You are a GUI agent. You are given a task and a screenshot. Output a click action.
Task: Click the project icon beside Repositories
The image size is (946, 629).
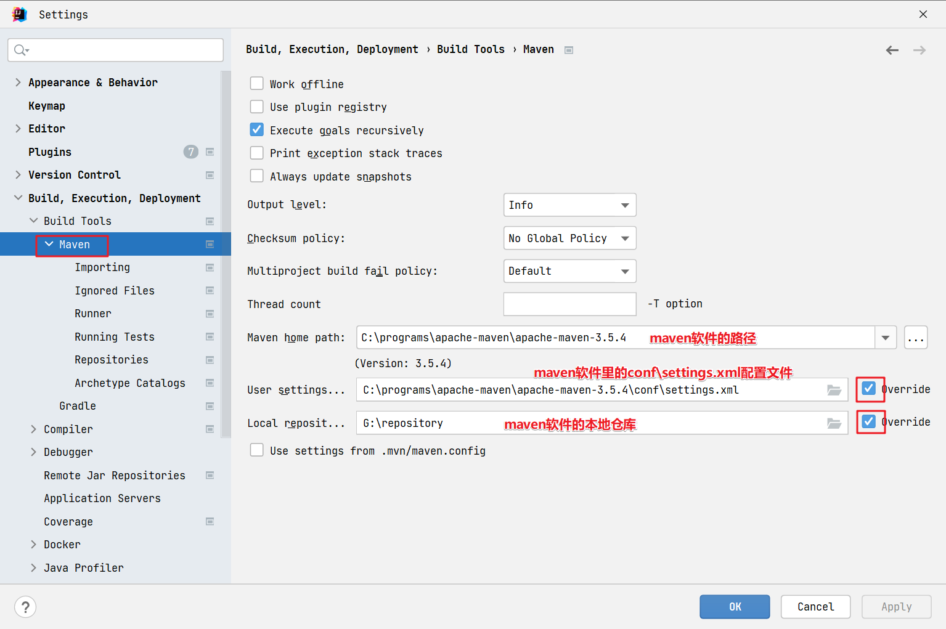210,360
